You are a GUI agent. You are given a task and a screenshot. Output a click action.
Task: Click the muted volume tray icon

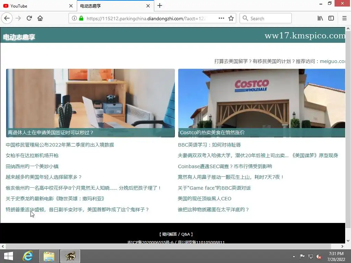pyautogui.click(x=319, y=256)
